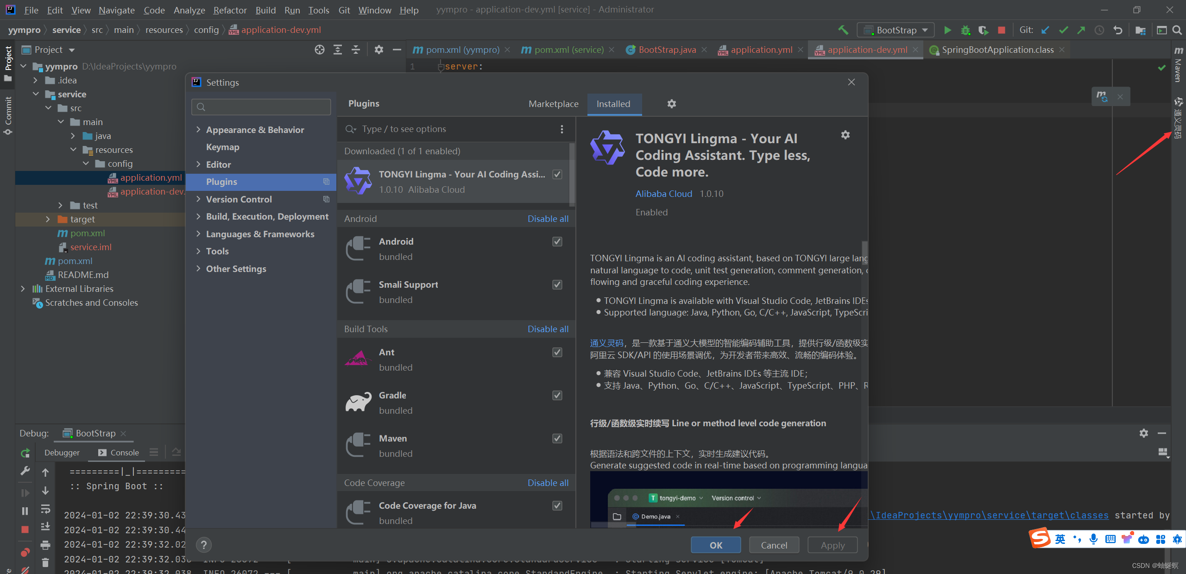Click Collapse All in Project panel
Screen dimensions: 1186x574
point(356,50)
